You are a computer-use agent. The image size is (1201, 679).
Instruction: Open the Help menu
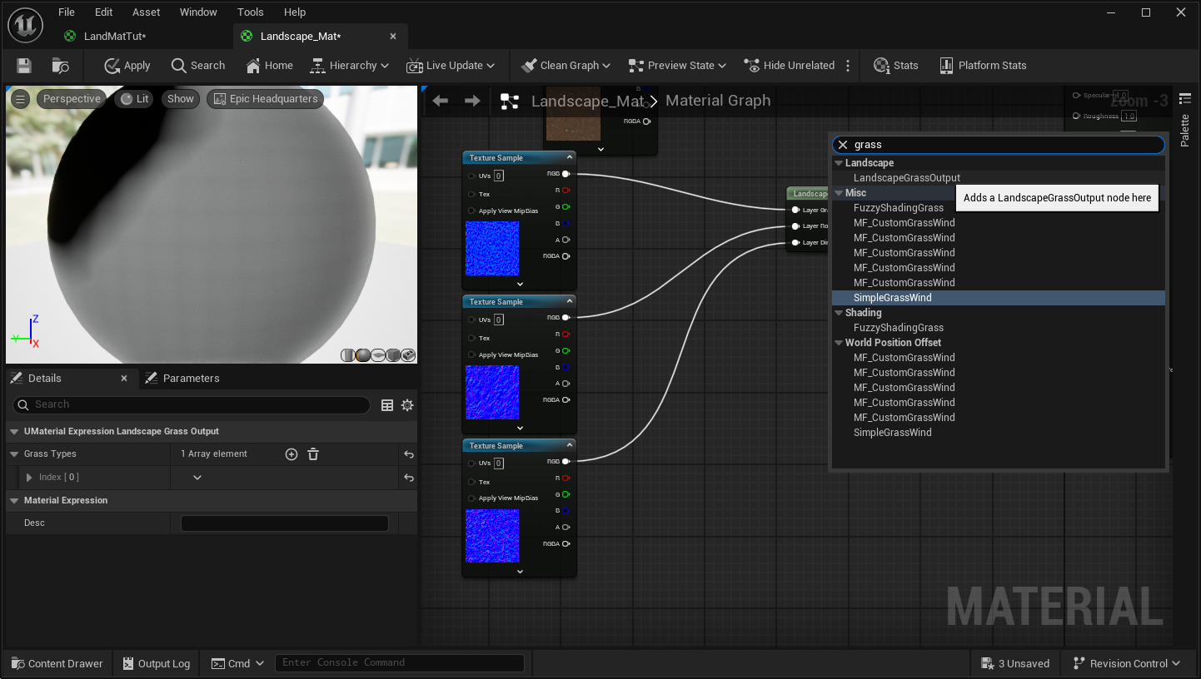(x=295, y=12)
